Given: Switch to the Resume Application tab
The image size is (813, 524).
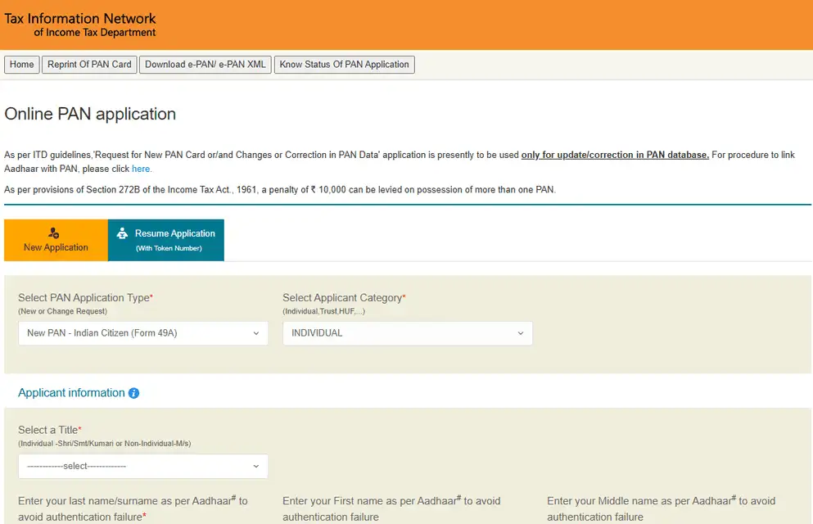Looking at the screenshot, I should click(166, 240).
